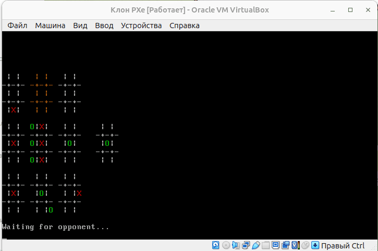Open the Машина menu

coord(50,26)
